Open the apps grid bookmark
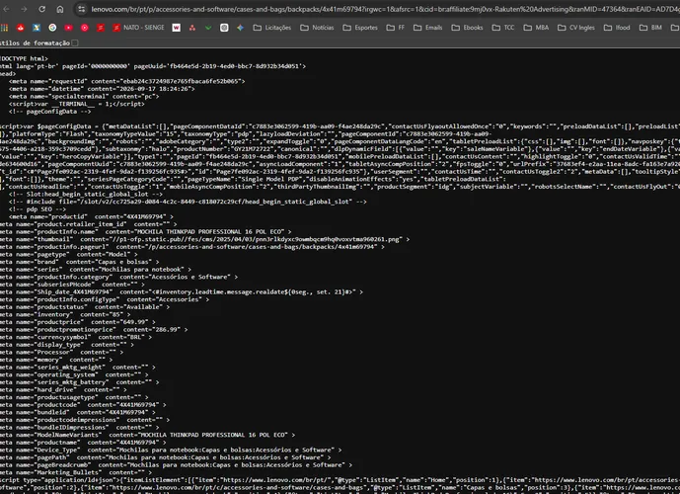680x494 pixels. pos(4,28)
